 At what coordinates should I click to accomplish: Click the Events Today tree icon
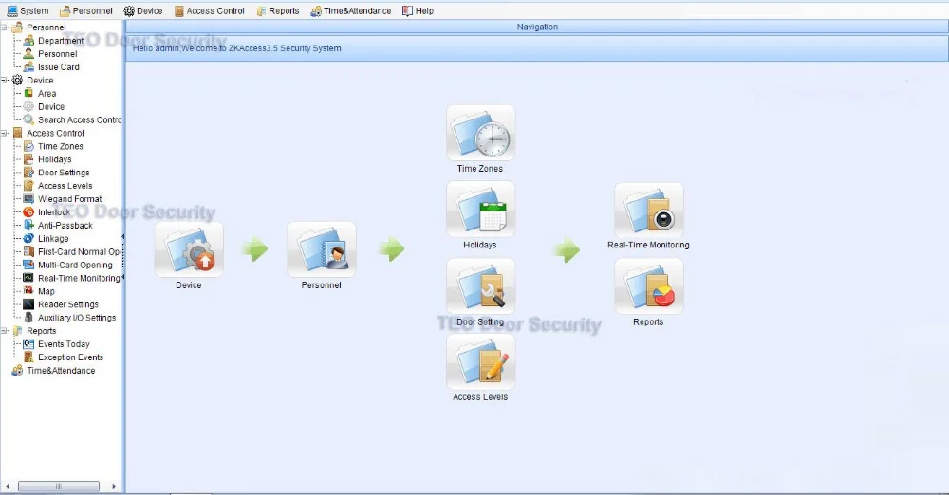(28, 343)
